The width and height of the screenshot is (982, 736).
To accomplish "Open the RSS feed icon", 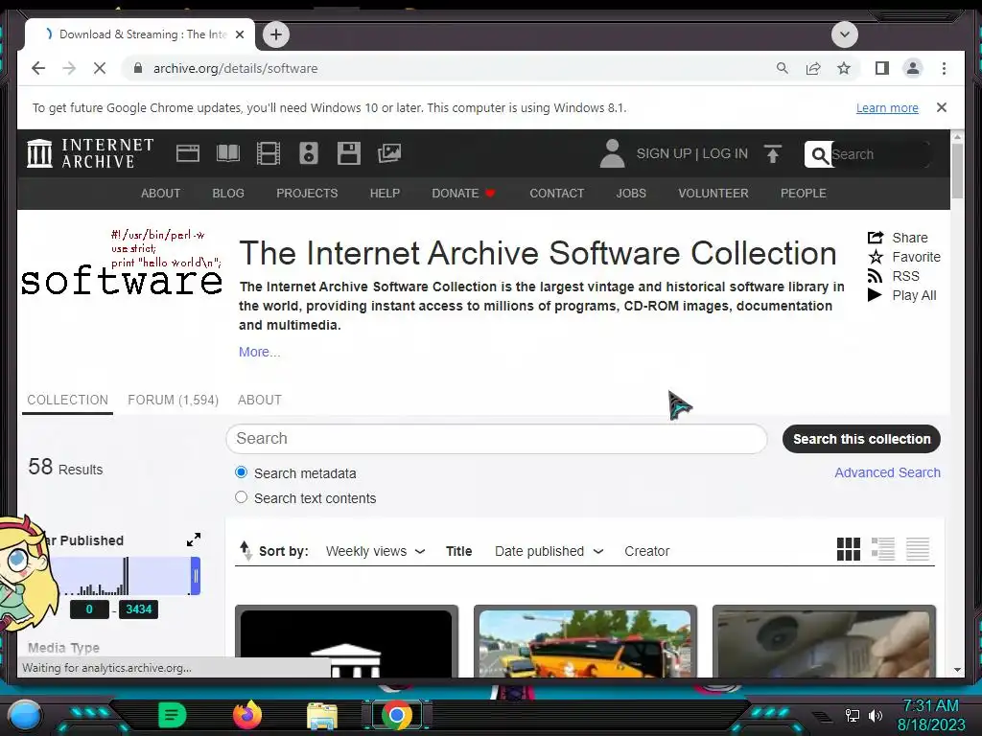I will 875,276.
